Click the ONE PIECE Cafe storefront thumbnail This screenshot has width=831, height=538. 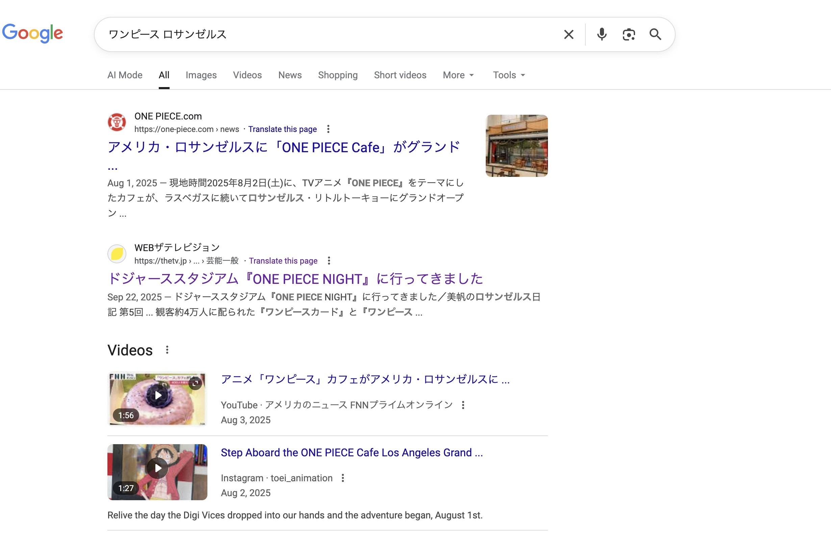(x=517, y=145)
